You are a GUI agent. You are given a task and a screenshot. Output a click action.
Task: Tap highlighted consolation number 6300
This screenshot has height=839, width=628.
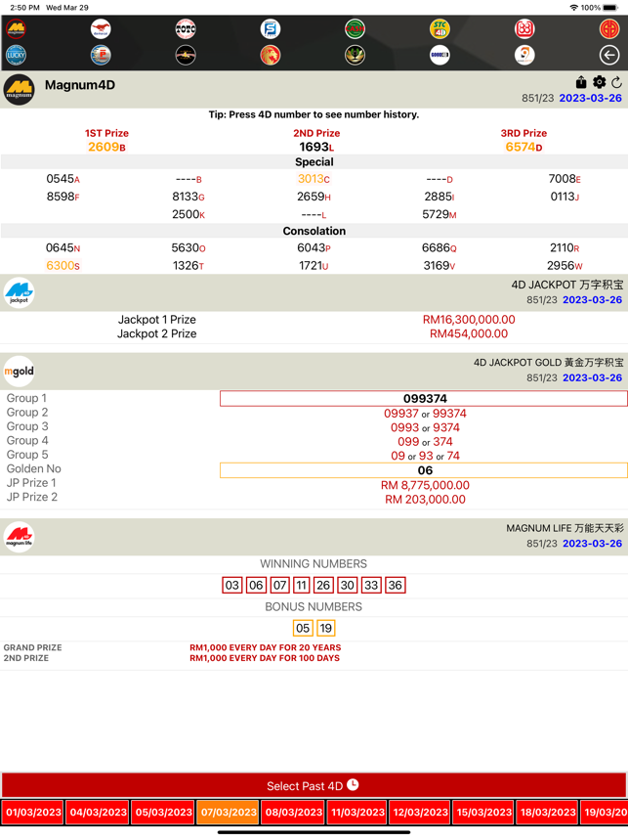pyautogui.click(x=63, y=265)
